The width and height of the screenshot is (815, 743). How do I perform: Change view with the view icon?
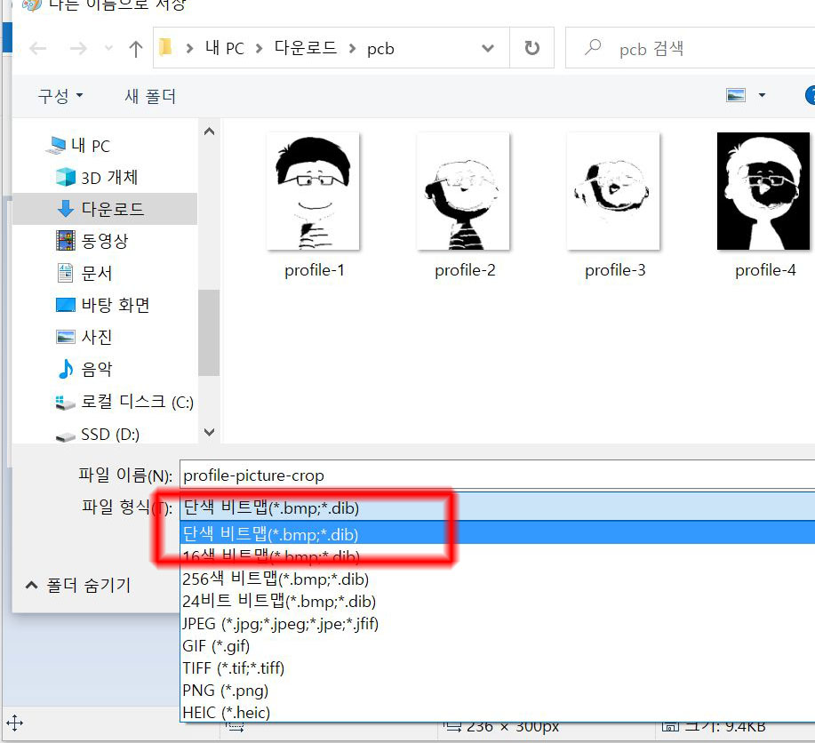click(736, 95)
